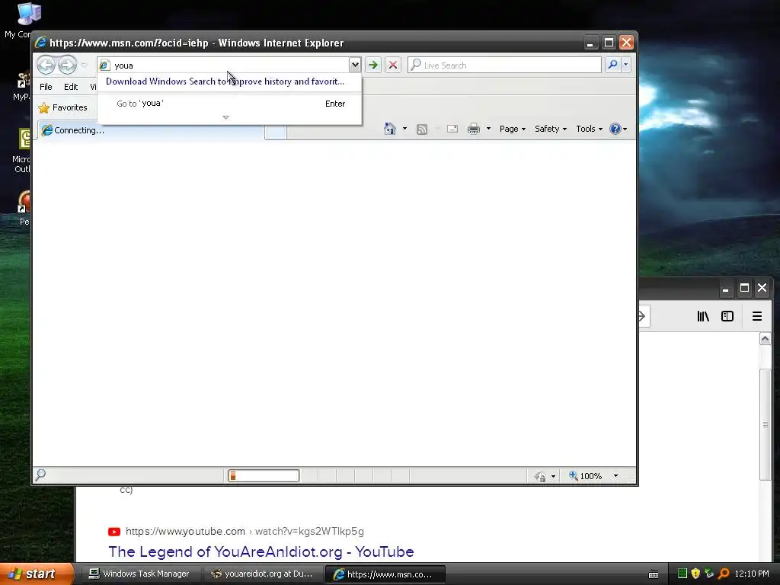Open the Page menu
The image size is (780, 585).
513,129
